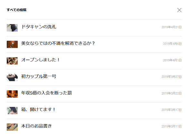The image size is (193, 134).
Task: Click the 本日のお品書き thumbnail
Action: [12, 127]
